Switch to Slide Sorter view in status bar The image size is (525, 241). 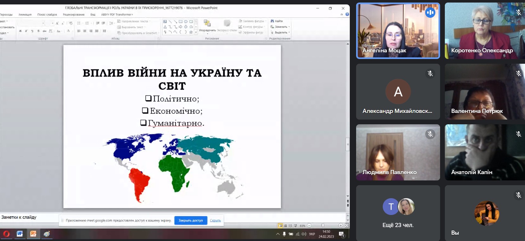(x=285, y=226)
